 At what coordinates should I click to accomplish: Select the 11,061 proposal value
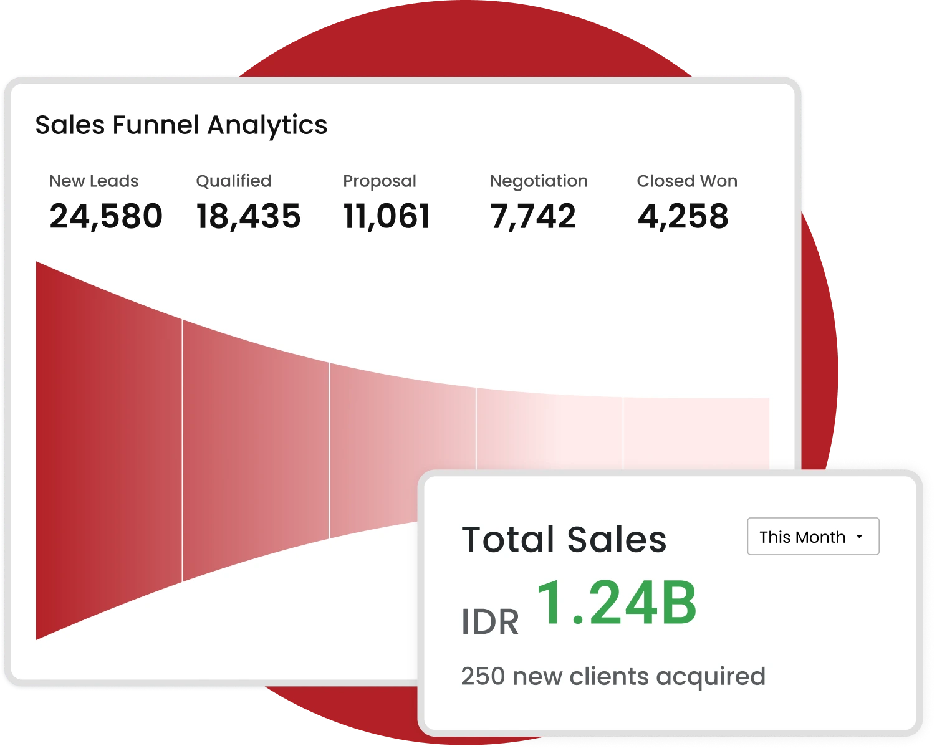(x=387, y=216)
